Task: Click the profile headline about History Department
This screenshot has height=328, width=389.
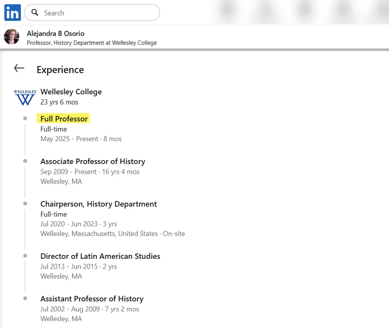Action: [92, 43]
